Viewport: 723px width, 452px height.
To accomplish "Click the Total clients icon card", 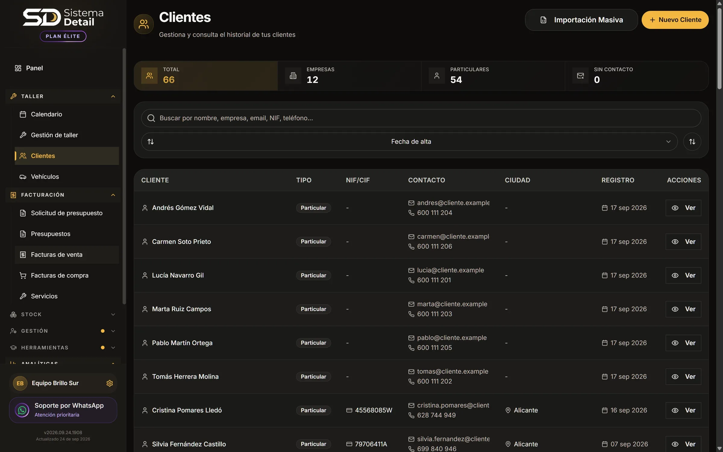I will 149,76.
